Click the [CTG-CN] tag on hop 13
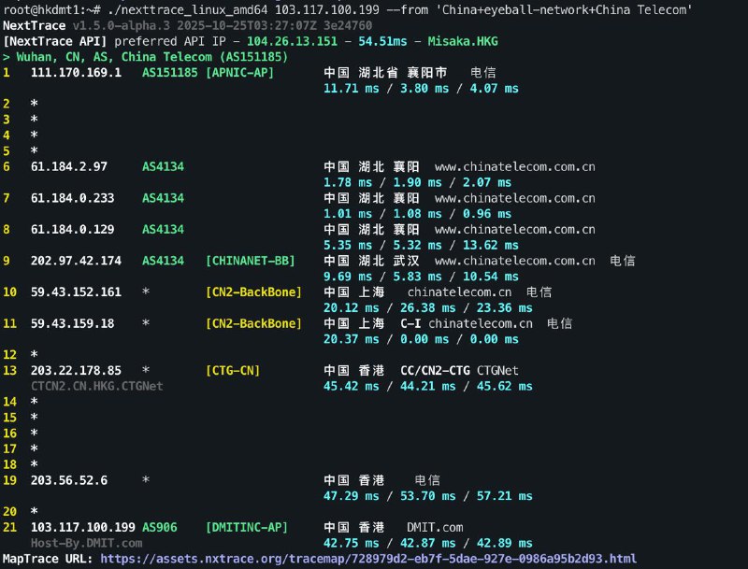Screen dimensions: 748x569 [233, 371]
